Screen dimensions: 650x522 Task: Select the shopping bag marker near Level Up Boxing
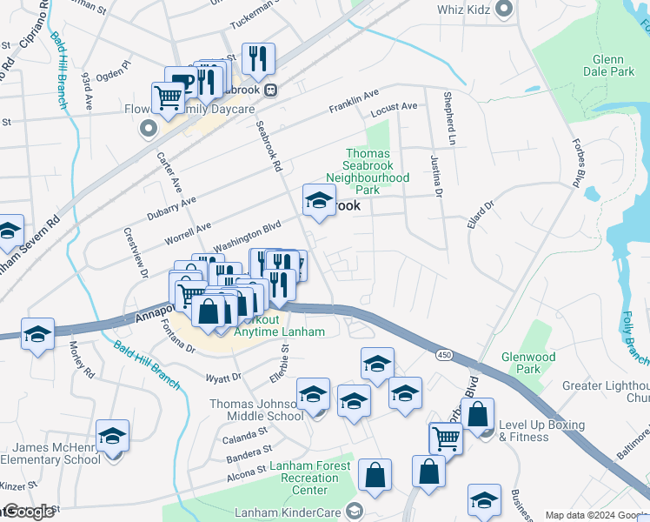pyautogui.click(x=478, y=414)
